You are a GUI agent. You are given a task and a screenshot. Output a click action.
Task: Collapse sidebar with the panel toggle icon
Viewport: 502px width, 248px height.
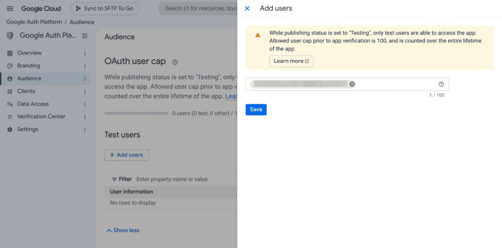click(84, 36)
